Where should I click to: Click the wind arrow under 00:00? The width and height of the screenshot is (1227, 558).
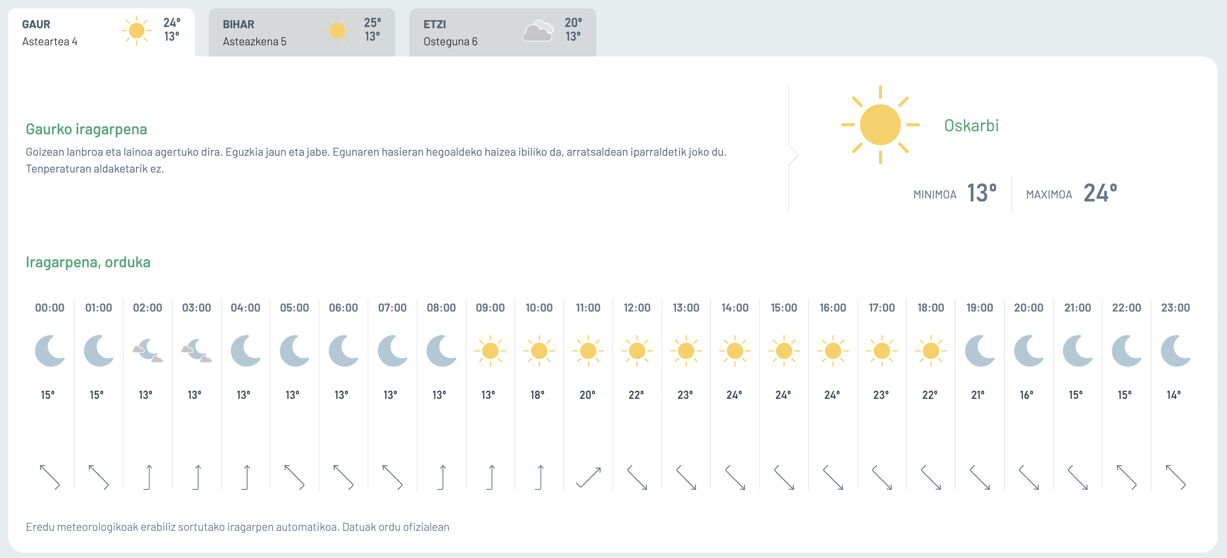[50, 477]
